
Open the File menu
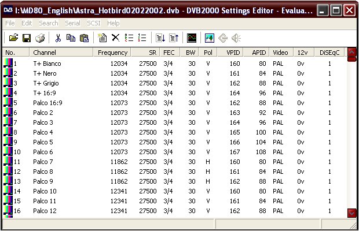tap(10, 23)
